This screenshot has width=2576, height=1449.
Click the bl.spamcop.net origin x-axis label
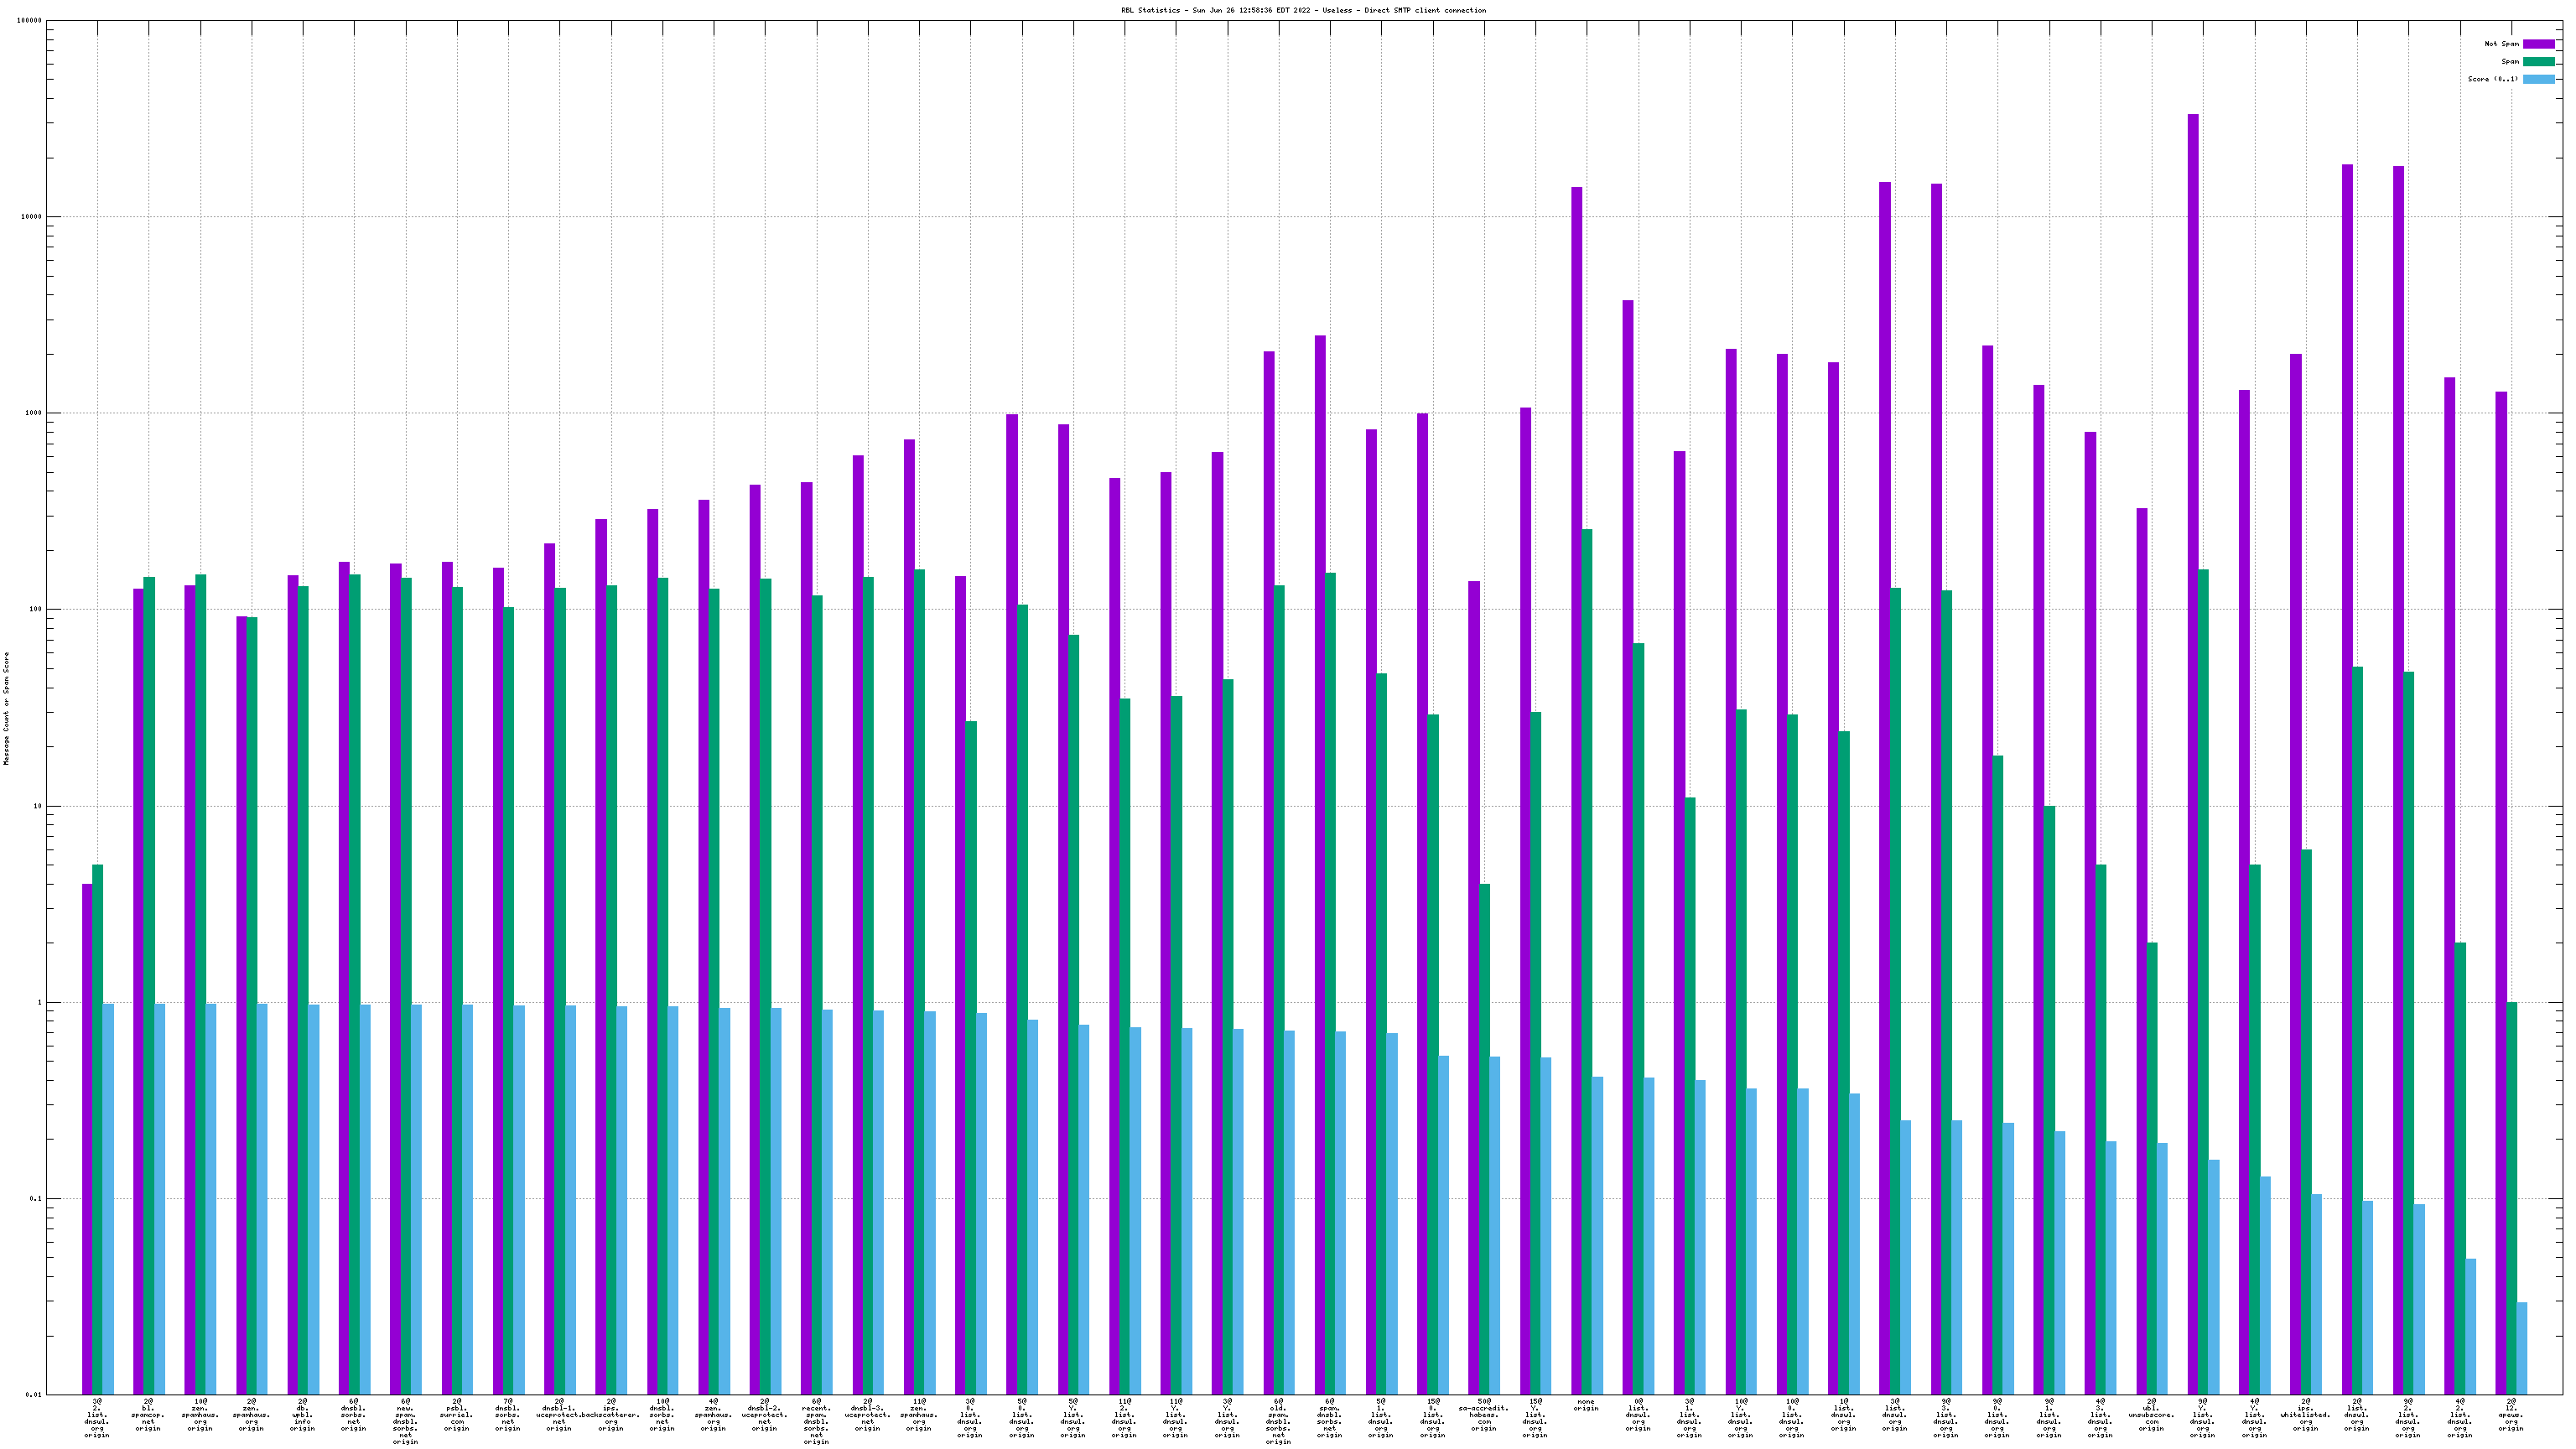click(148, 1415)
